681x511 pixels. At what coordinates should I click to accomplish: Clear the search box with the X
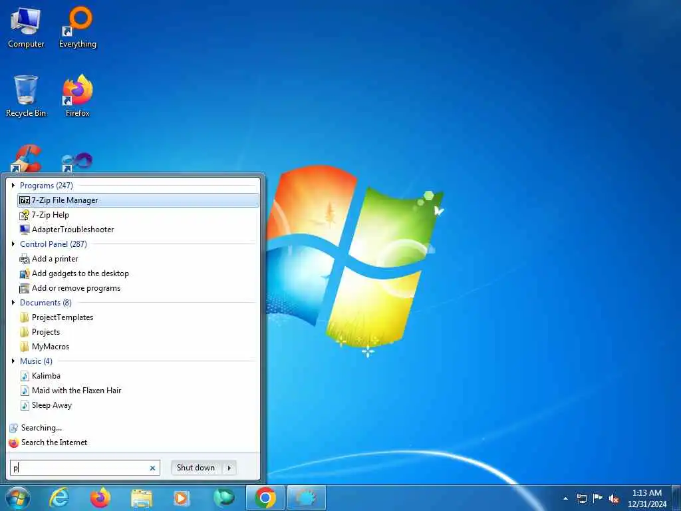pos(152,468)
